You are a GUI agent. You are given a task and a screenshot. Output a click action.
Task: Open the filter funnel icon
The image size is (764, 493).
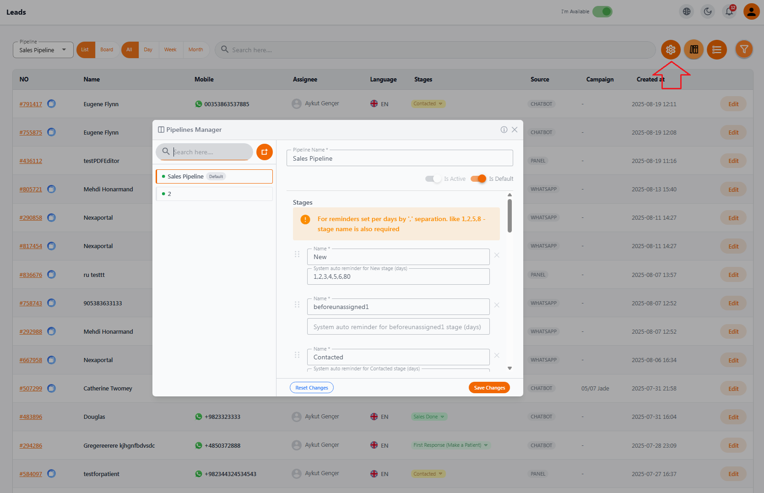(744, 49)
